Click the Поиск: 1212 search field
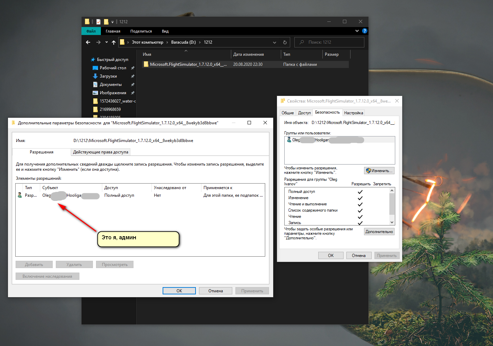The height and width of the screenshot is (346, 493). pyautogui.click(x=329, y=42)
